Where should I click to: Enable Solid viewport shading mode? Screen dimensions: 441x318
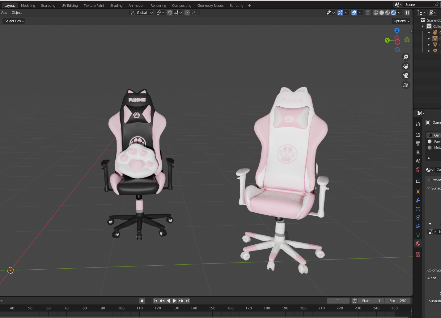pos(381,12)
